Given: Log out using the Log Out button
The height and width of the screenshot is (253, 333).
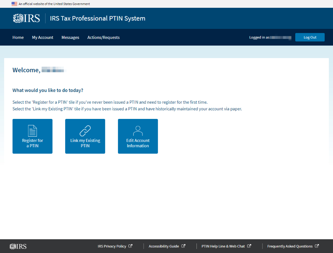Looking at the screenshot, I should tap(310, 37).
